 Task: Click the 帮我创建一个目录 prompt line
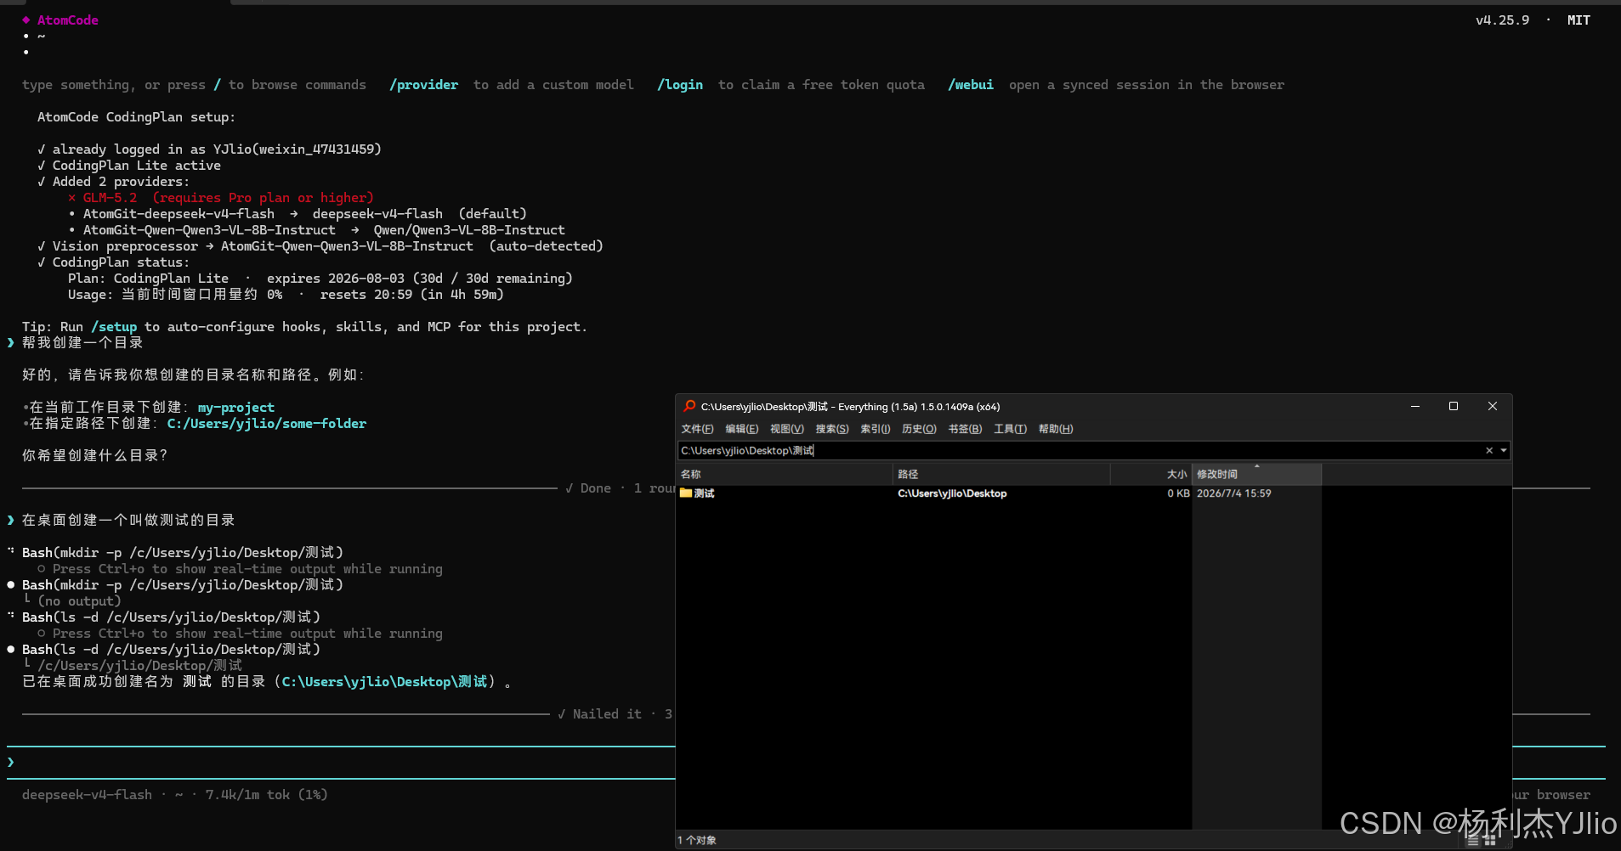[82, 343]
